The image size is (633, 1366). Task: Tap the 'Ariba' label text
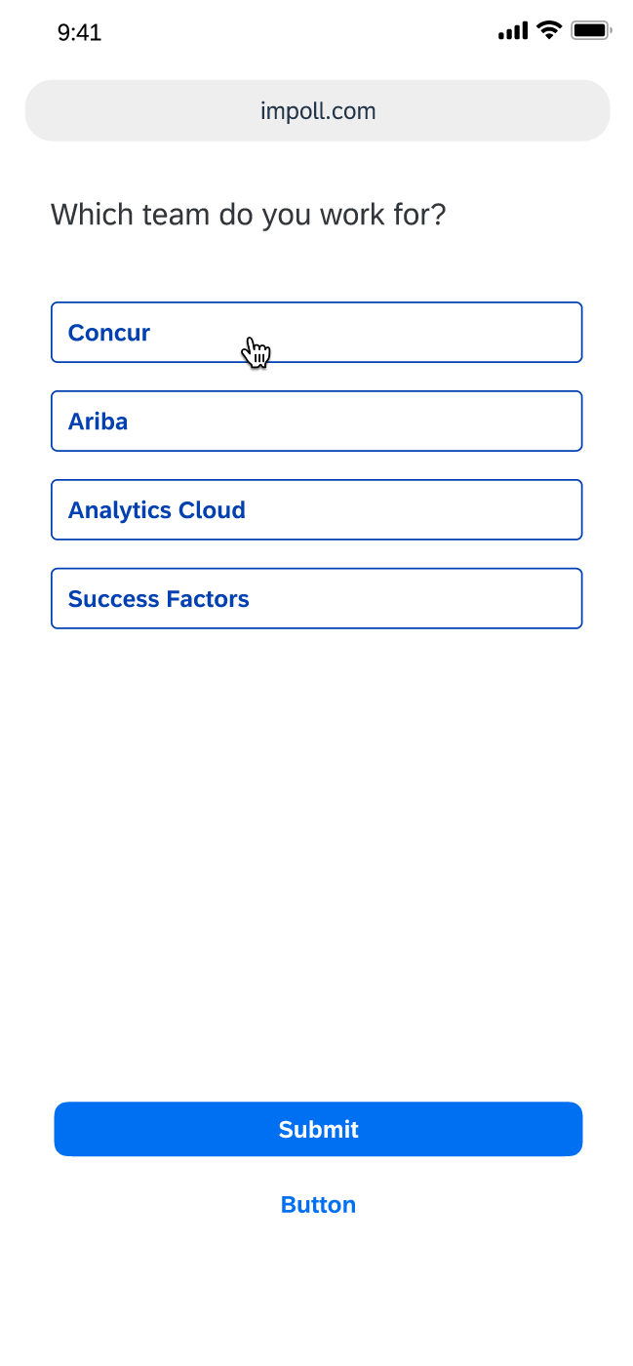click(99, 422)
